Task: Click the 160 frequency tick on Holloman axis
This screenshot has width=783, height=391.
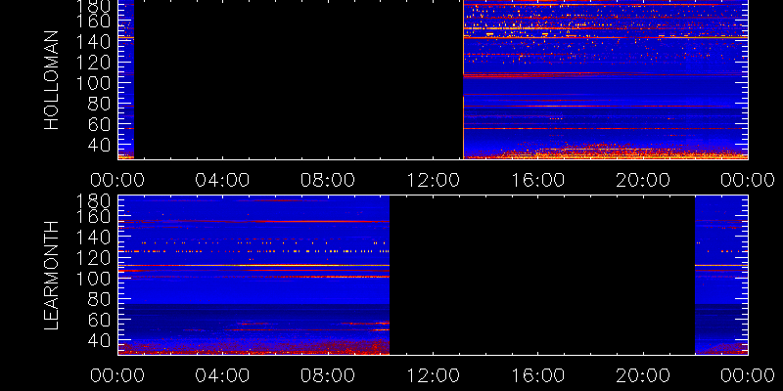Action: 93,22
